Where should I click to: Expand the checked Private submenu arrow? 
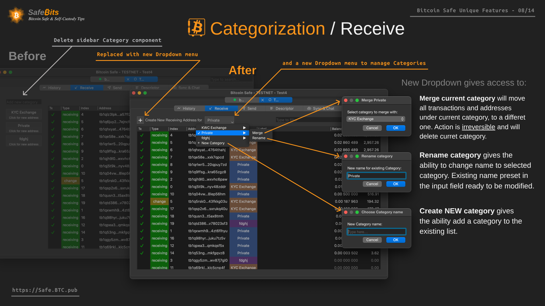click(x=244, y=133)
